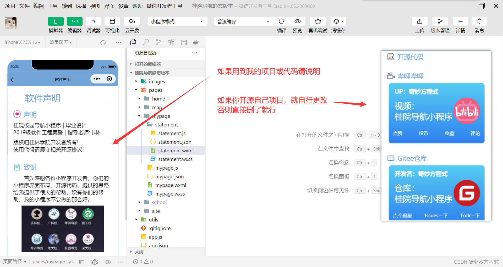503x267 pixels.
Task: Open the 工具 menu
Action: click(52, 6)
